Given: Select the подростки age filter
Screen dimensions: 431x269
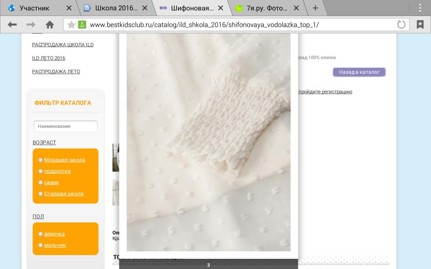Looking at the screenshot, I should (x=57, y=171).
